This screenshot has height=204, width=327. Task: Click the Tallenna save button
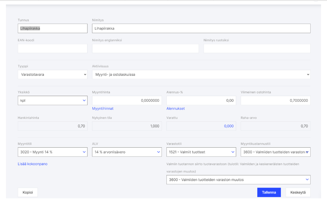pyautogui.click(x=269, y=193)
